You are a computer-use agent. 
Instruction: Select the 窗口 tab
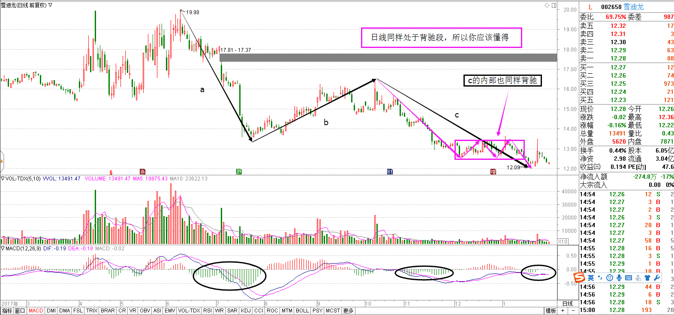[x=20, y=311]
